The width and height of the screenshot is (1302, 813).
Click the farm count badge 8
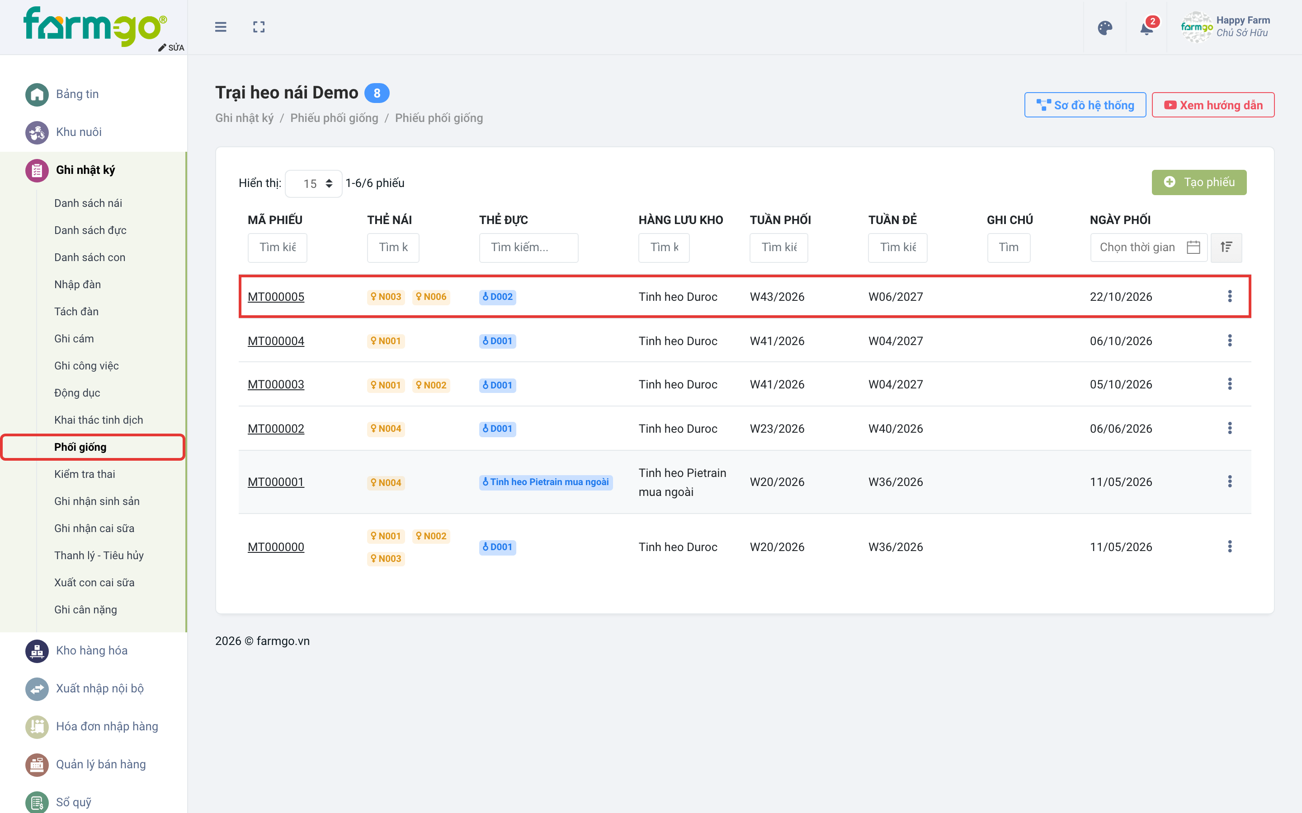click(x=377, y=93)
